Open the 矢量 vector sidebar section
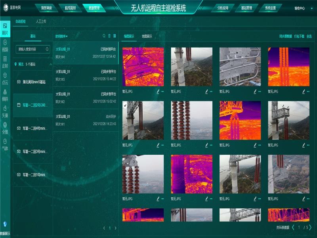Image resolution: width=317 pixels, height=238 pixels. [5, 112]
